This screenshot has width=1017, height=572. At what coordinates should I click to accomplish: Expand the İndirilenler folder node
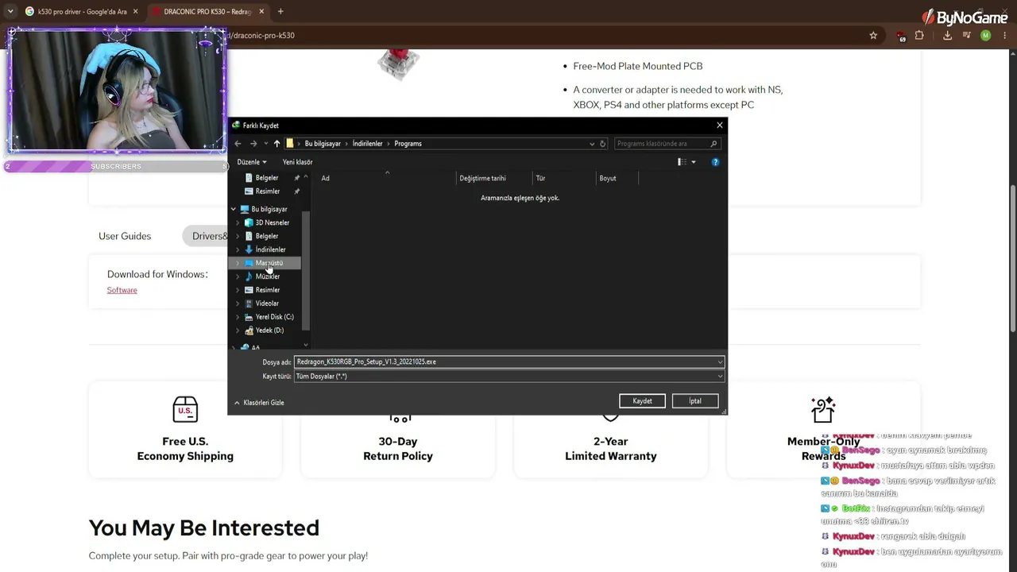point(238,249)
